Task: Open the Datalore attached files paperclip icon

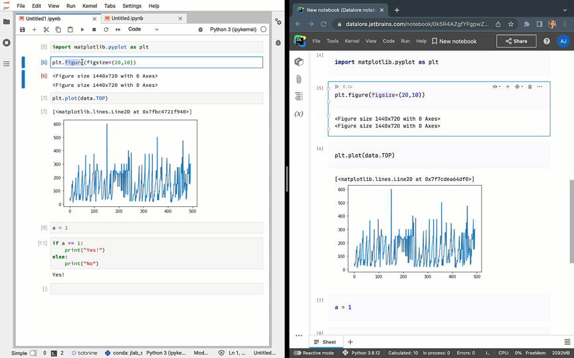Action: click(x=299, y=79)
